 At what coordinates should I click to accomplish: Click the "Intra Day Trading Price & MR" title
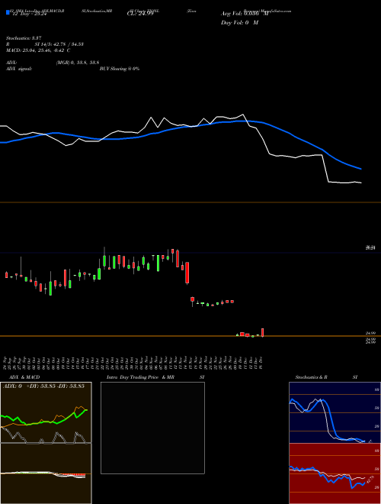[x=140, y=377]
